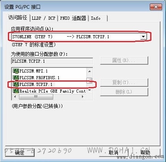Click the PLCSIM.PROFIBUS.1 adapter icon
Viewport: 166px width, 162px height.
[16, 78]
